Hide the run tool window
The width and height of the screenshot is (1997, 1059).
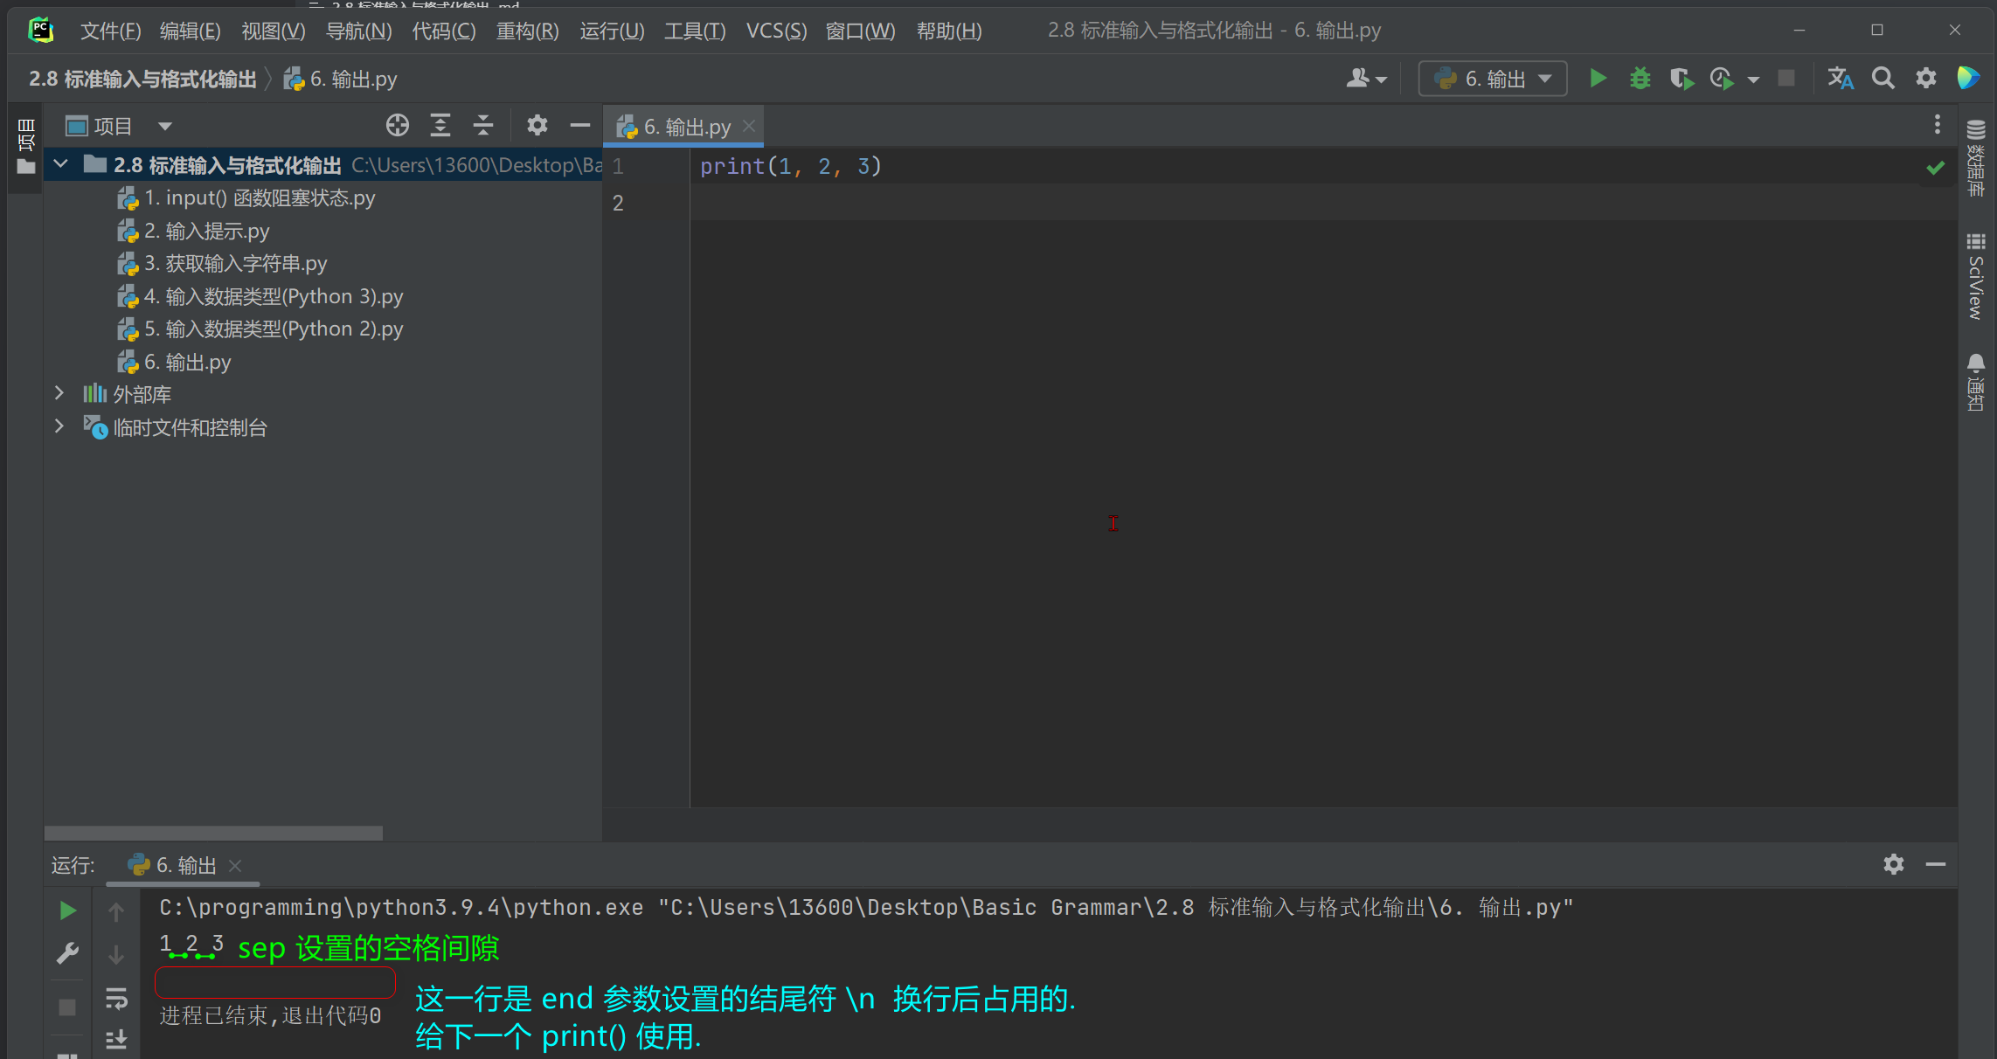pyautogui.click(x=1936, y=864)
